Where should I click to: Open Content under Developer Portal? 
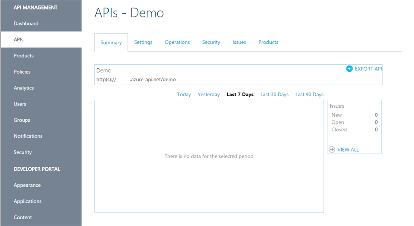coord(23,218)
